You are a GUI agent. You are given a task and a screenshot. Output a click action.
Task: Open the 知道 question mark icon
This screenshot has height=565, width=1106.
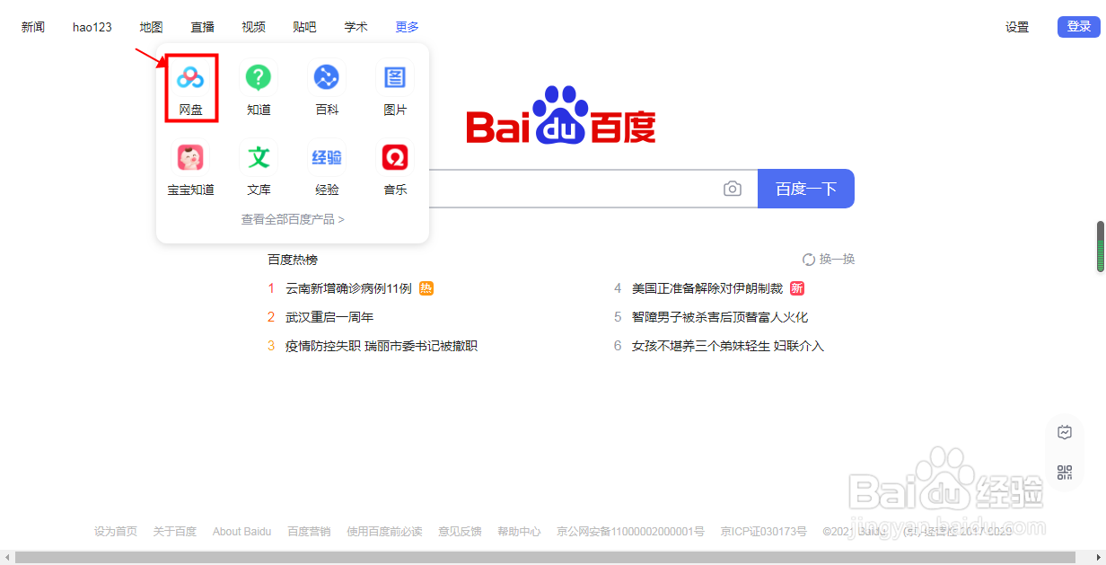[259, 78]
